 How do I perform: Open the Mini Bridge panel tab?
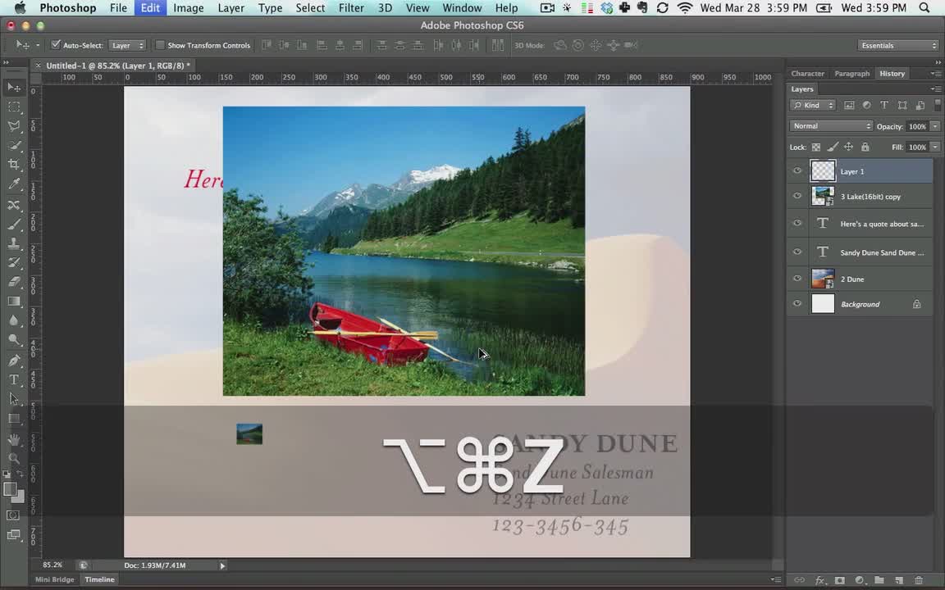(x=54, y=580)
